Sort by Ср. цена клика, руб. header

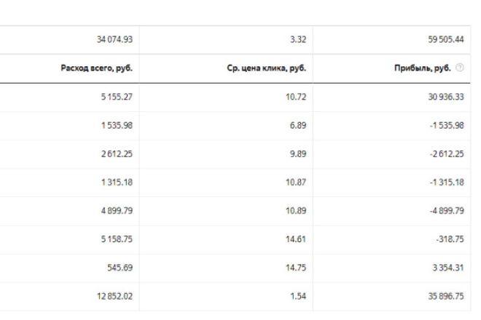[267, 68]
